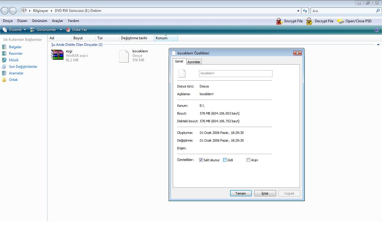
Task: Click the Bilgisayar breadcrumb segment
Action: [x=41, y=11]
